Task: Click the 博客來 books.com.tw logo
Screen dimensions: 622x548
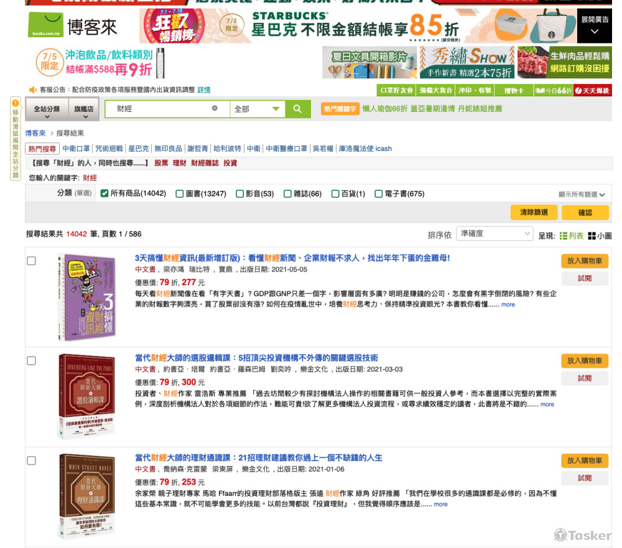Action: (73, 25)
